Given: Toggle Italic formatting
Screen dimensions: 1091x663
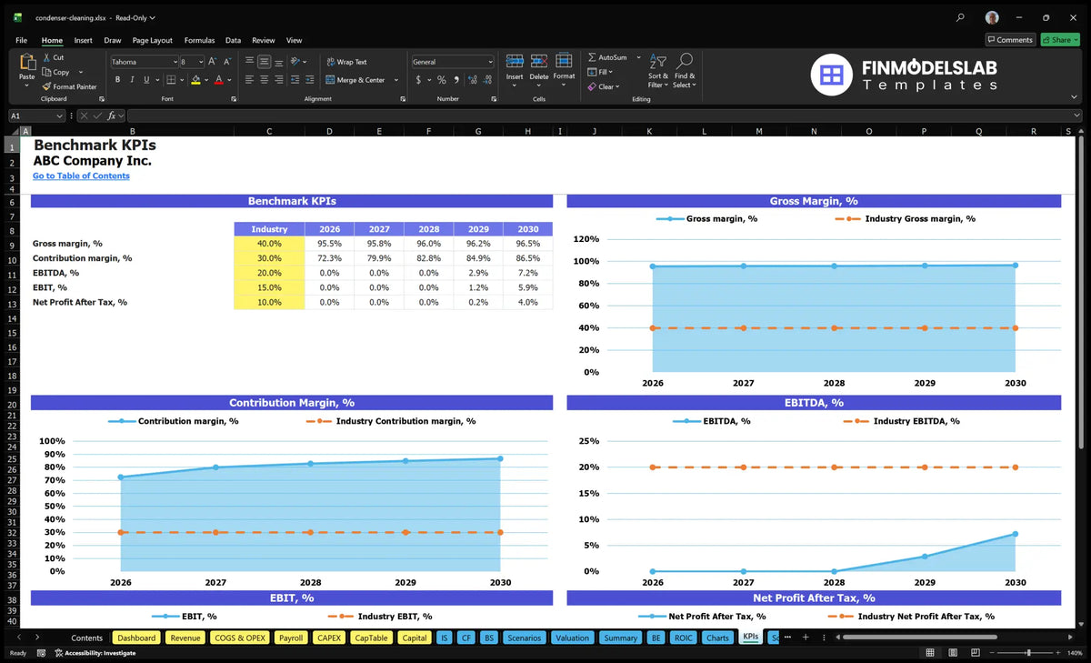Looking at the screenshot, I should click(x=131, y=80).
